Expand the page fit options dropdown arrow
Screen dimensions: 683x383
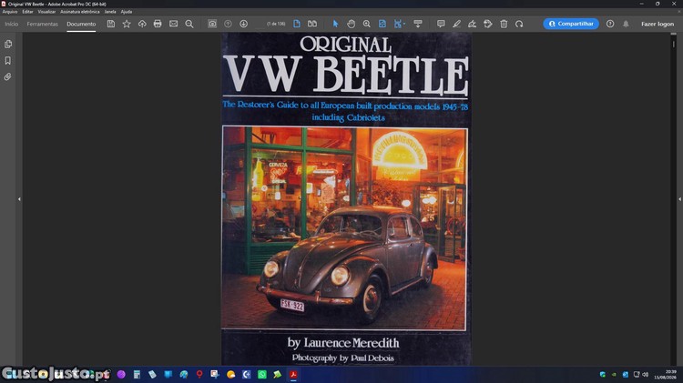point(404,24)
